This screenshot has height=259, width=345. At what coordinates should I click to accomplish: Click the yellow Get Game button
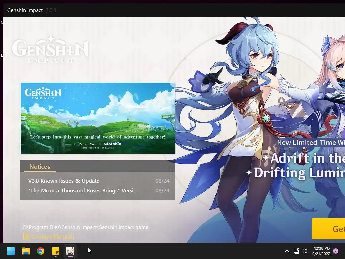[328, 229]
